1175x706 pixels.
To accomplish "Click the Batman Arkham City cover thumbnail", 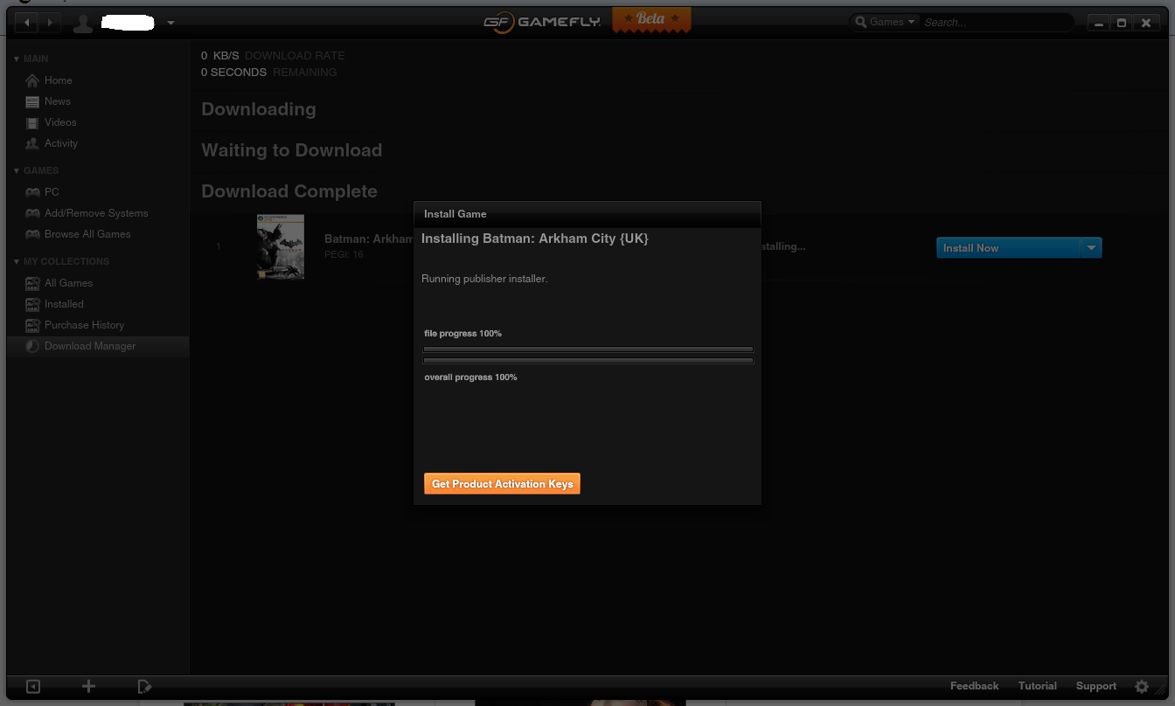I will [x=281, y=246].
